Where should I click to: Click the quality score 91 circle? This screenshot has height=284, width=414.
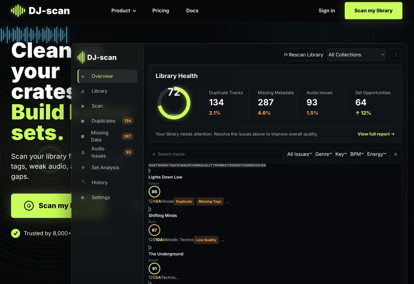pos(154,268)
